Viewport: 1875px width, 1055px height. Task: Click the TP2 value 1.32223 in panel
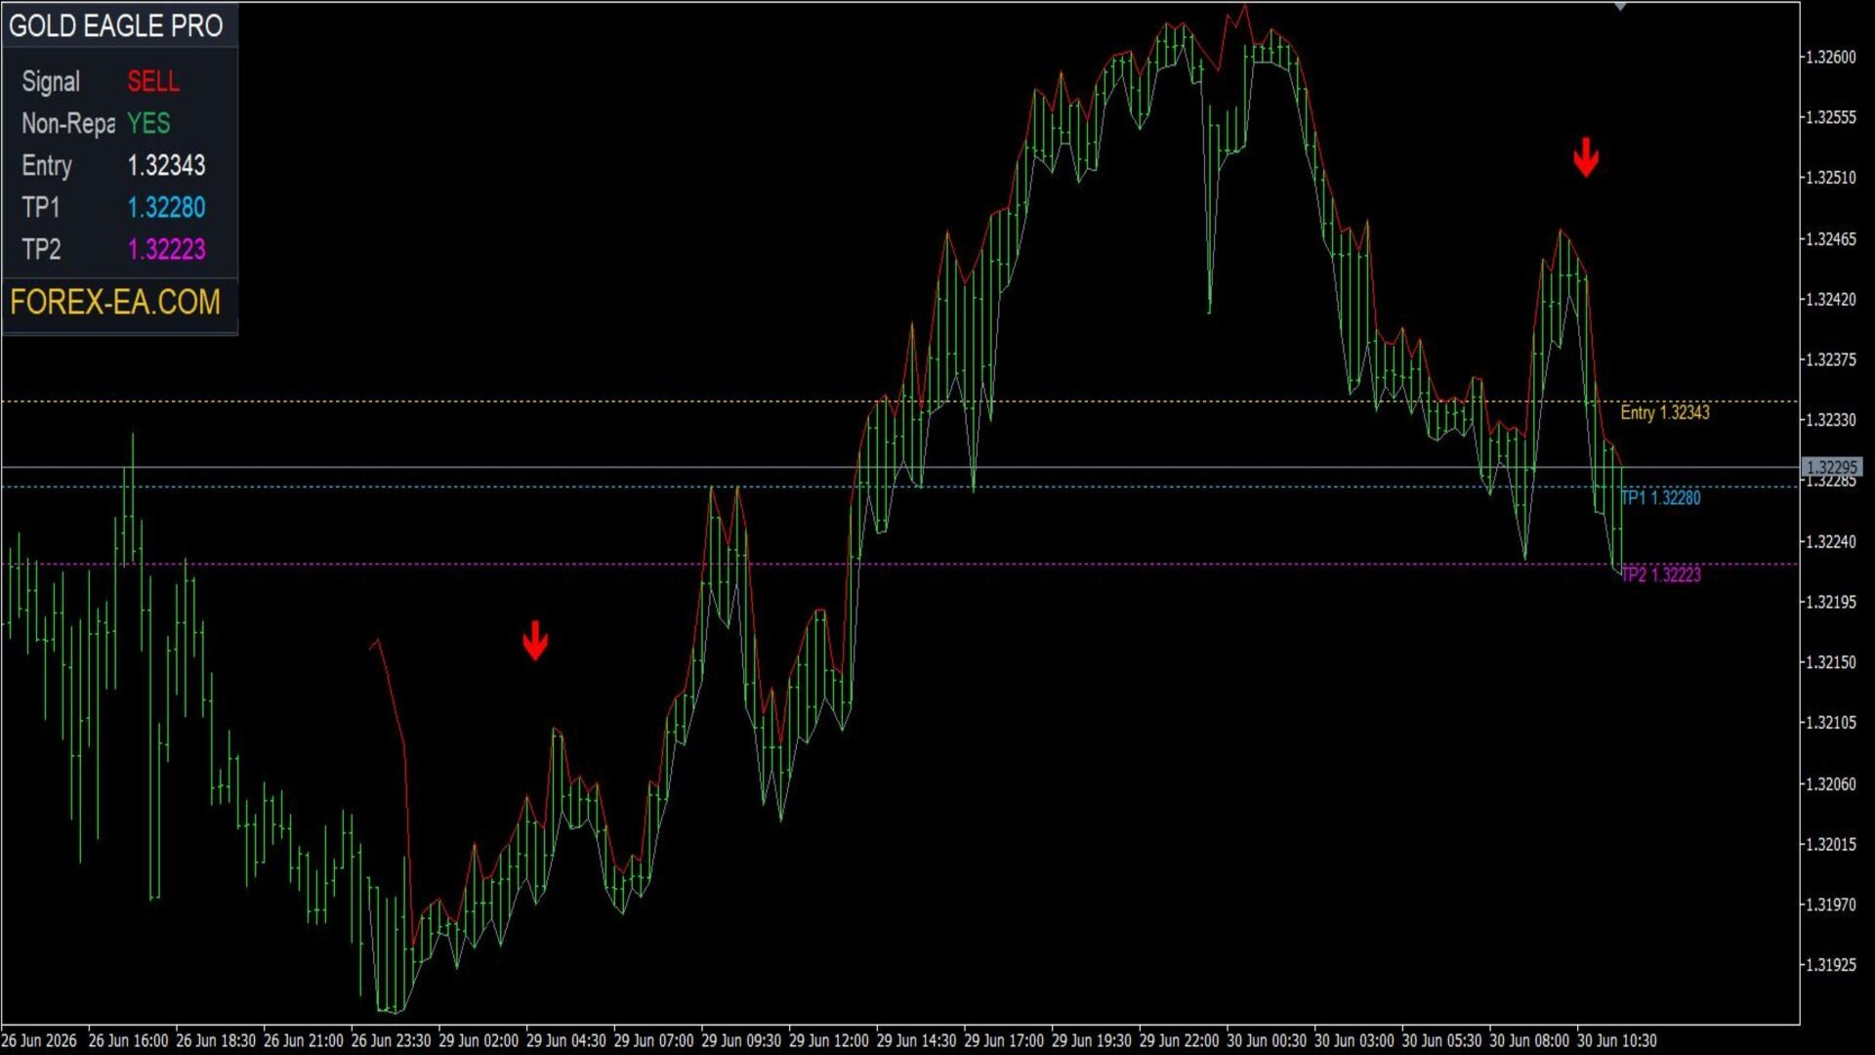pos(166,249)
